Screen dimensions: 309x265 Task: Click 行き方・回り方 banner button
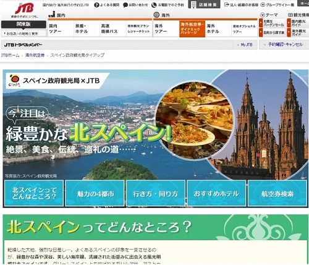(156, 193)
